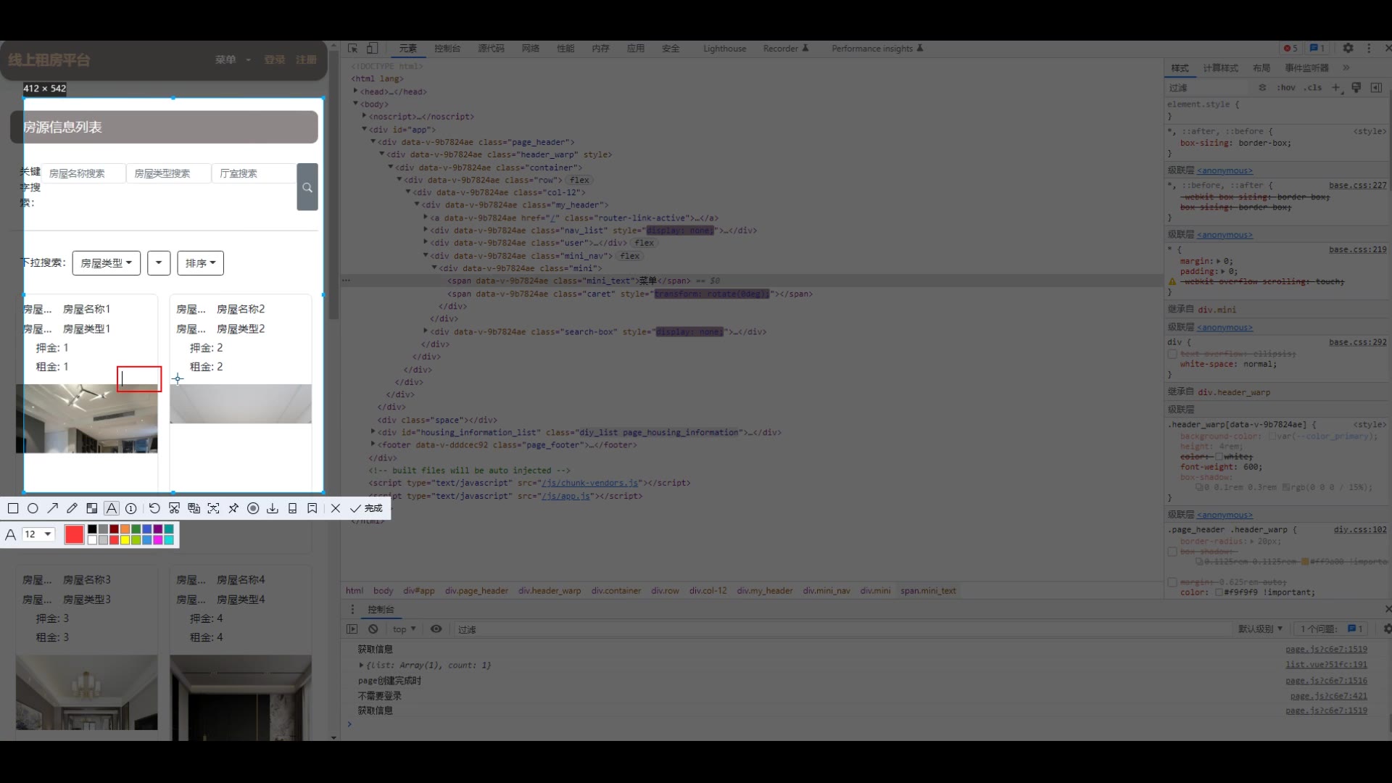Select the pencil drawing tool
The image size is (1392, 783).
click(72, 508)
